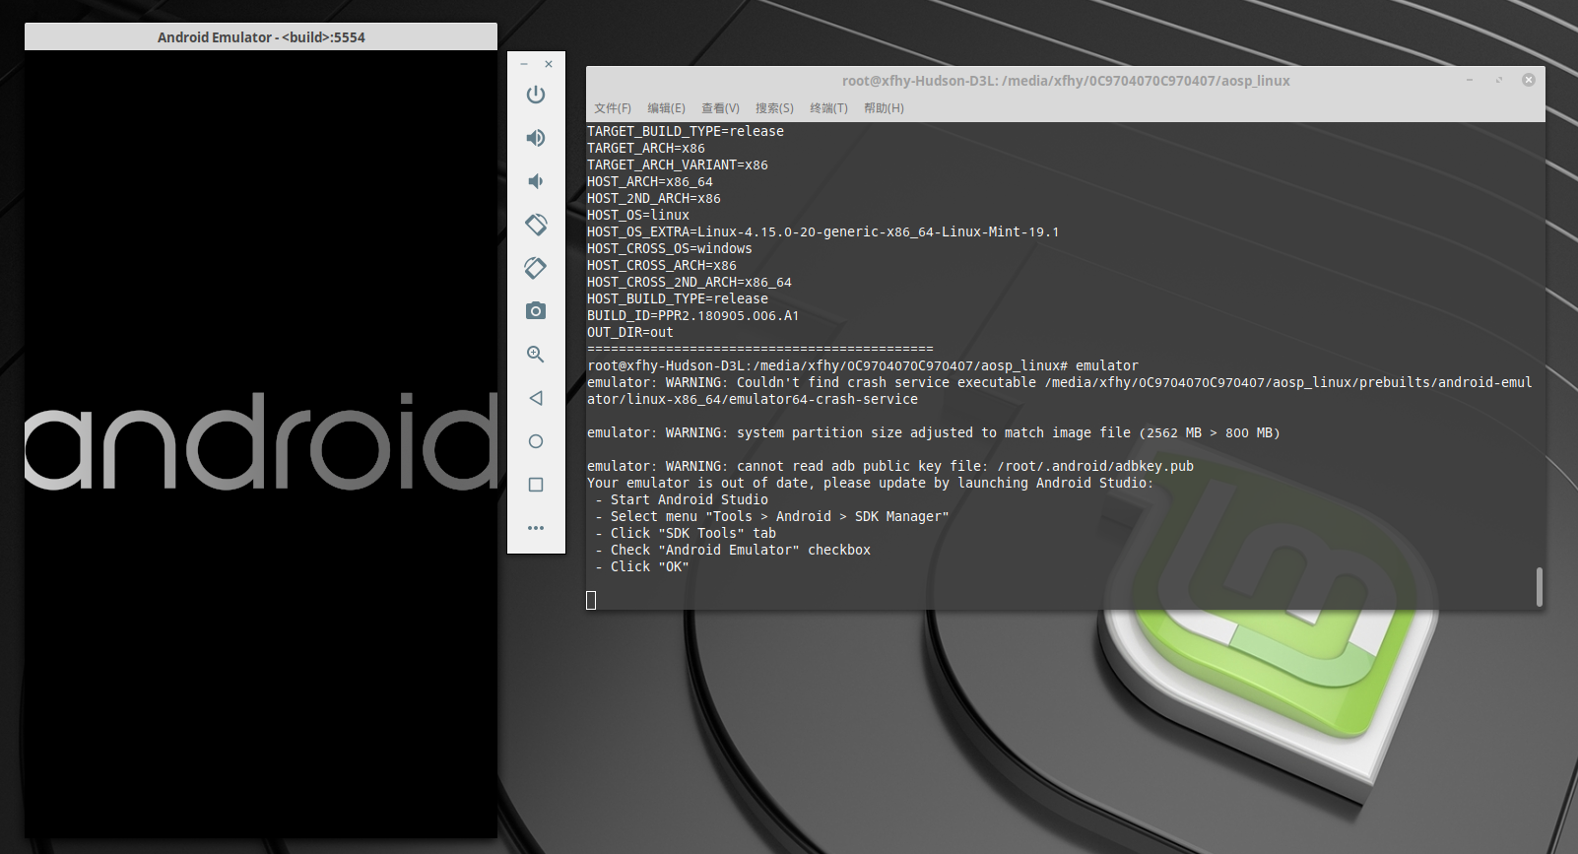Click the TARGET_ARCH_VARIANT=x86 line
This screenshot has height=854, width=1578.
[678, 164]
